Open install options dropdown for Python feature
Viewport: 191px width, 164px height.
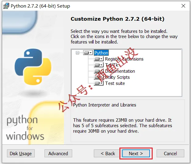88,53
